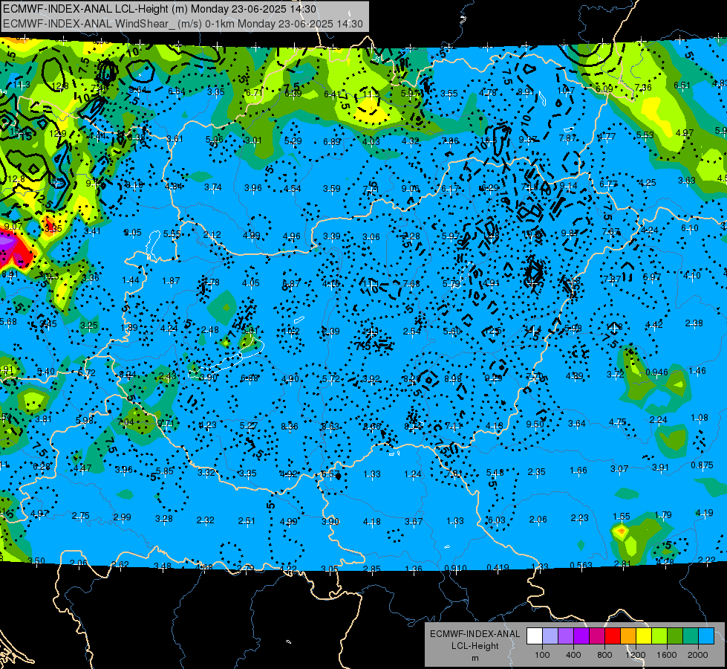Click the value 2.12 on map
The width and height of the screenshot is (727, 669).
pyautogui.click(x=212, y=234)
